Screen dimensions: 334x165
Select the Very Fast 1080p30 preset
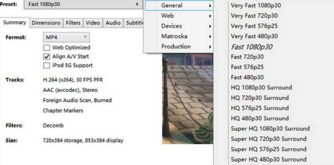[256, 5]
